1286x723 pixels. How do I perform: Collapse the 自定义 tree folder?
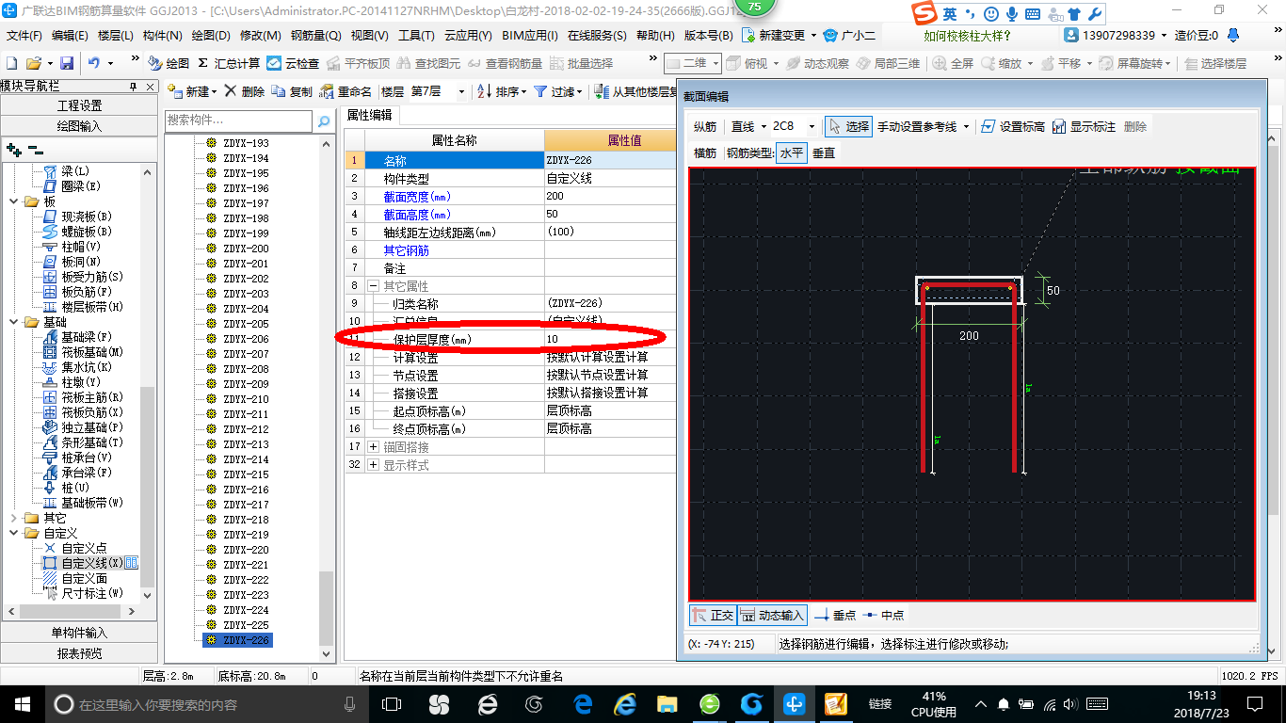tap(13, 533)
